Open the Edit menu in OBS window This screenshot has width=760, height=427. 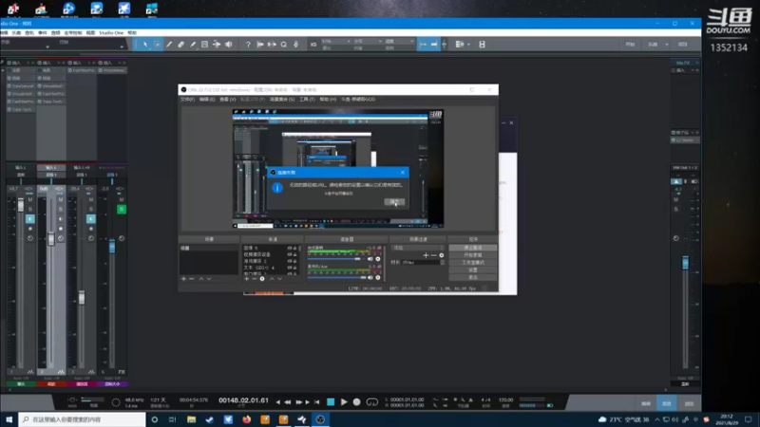tap(207, 100)
